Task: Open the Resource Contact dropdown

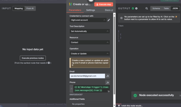Action: pos(90,42)
